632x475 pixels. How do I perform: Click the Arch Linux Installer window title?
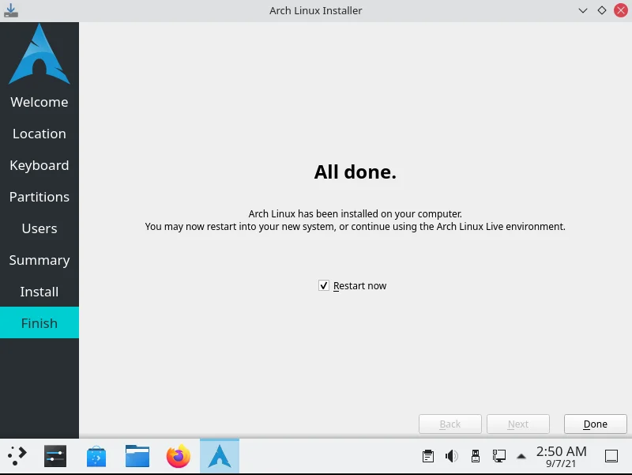[315, 10]
